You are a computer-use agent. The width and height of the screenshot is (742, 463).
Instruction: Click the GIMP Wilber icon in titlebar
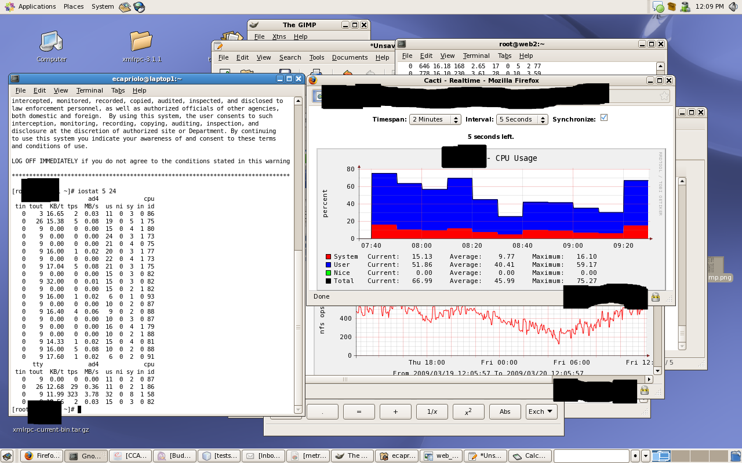point(254,25)
